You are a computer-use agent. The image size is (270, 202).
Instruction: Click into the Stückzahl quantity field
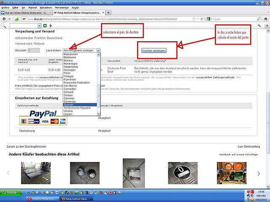(x=34, y=50)
